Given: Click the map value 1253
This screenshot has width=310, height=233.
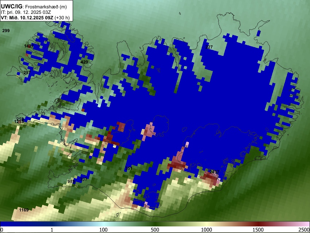Looking at the screenshot, I should [x=19, y=122].
